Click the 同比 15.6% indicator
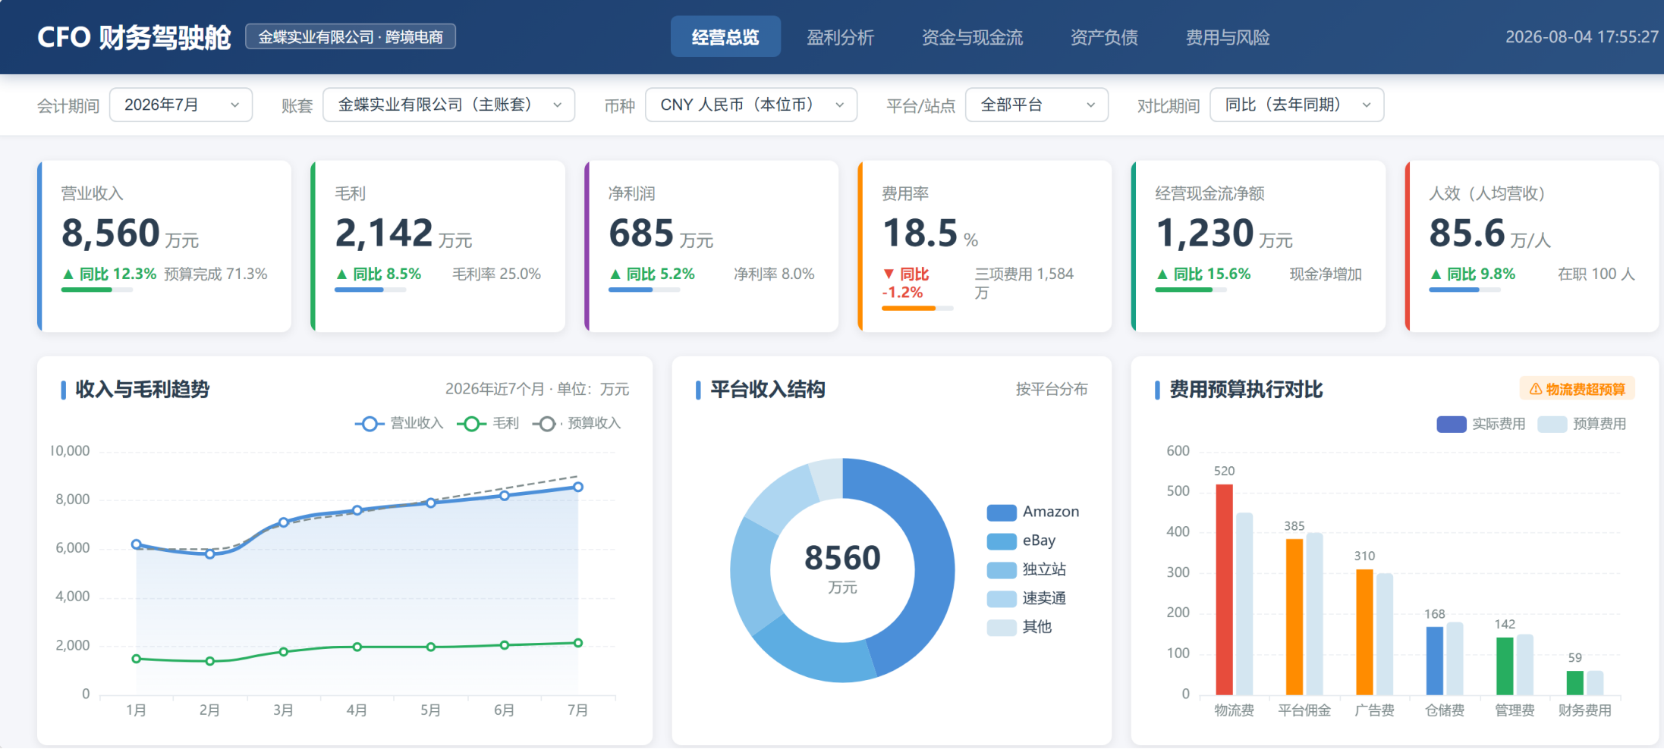This screenshot has width=1664, height=749. (1203, 274)
